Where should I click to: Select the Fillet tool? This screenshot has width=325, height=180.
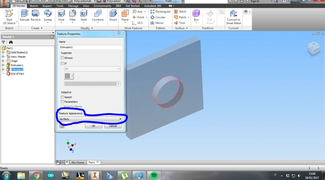pyautogui.click(x=73, y=15)
